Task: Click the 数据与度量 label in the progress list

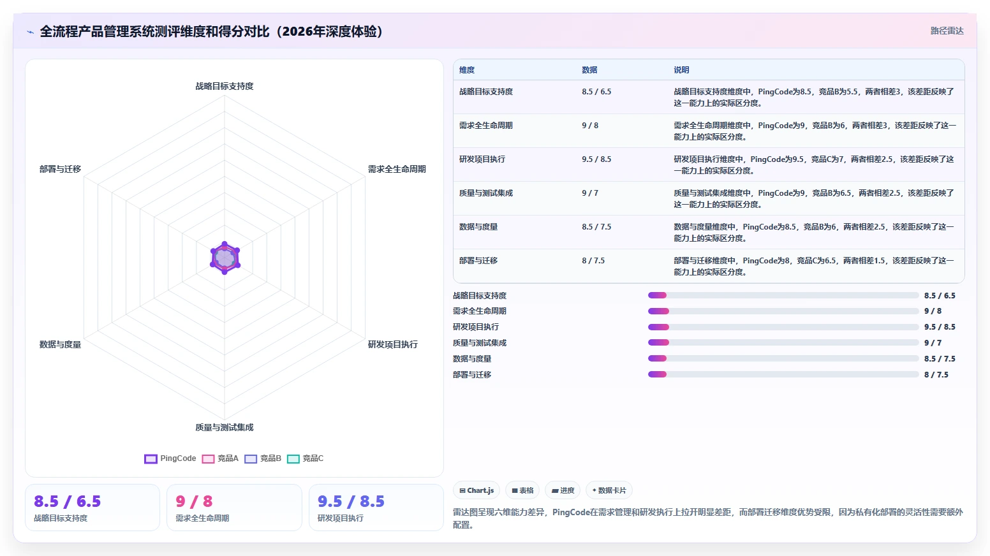Action: pos(472,359)
